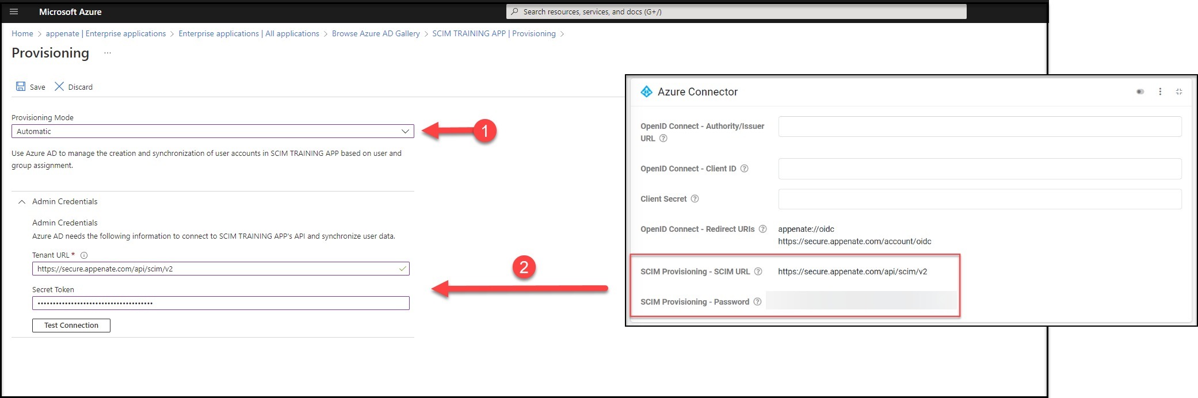
Task: Collapse the Admin Credentials section
Action: [x=22, y=202]
